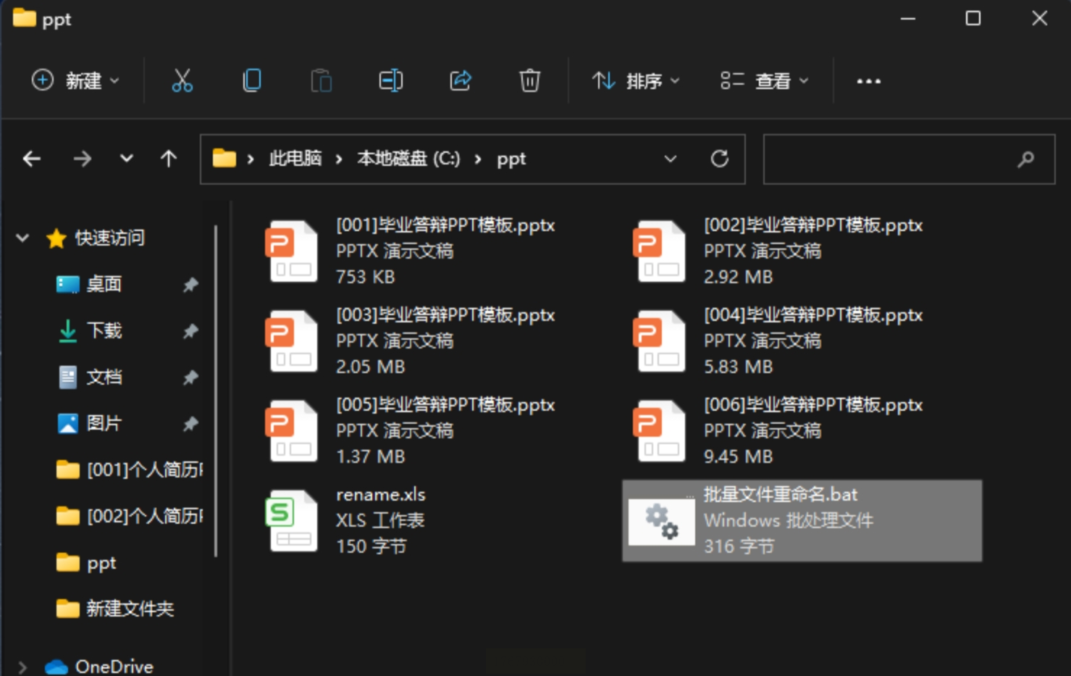1071x676 pixels.
Task: Click the search box input field
Action: coord(891,159)
